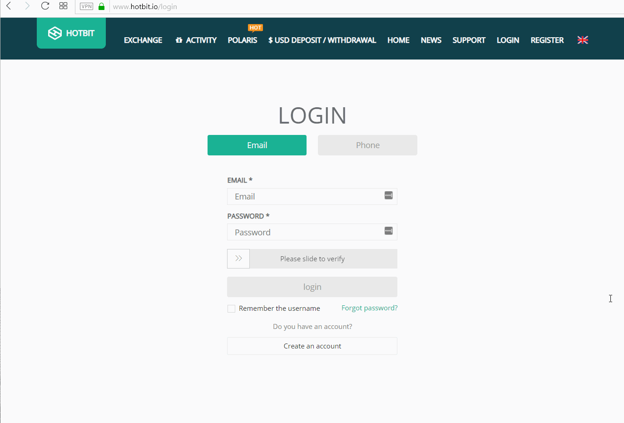Click the LOGIN page heading

[312, 115]
